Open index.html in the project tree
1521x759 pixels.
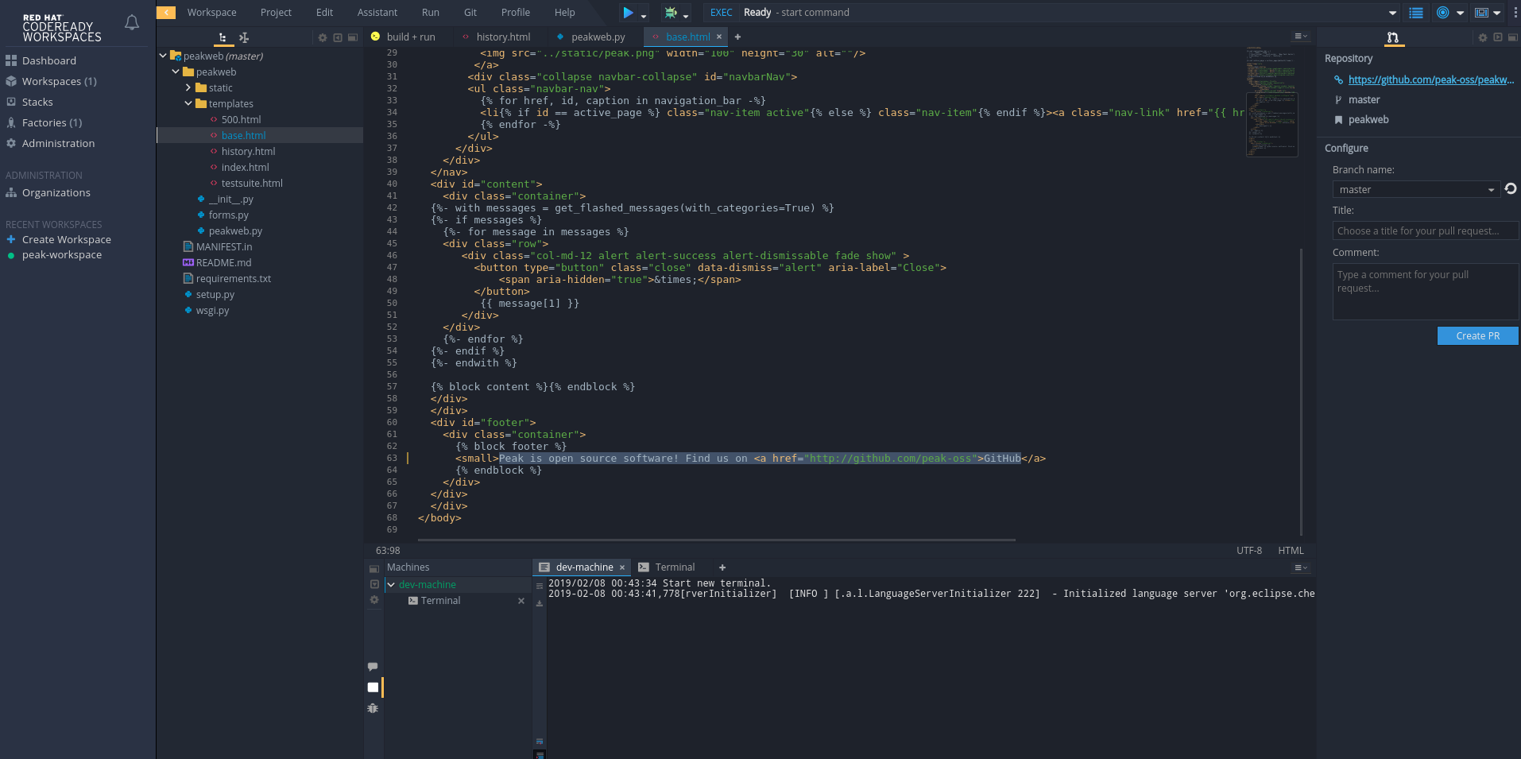pos(245,167)
